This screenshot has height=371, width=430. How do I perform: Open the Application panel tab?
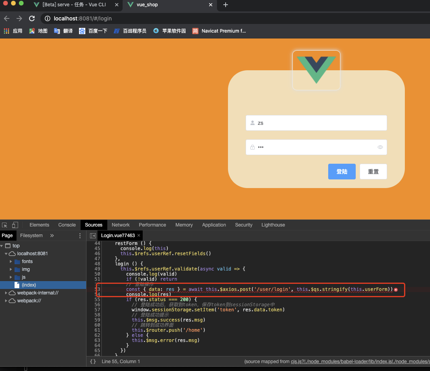214,225
